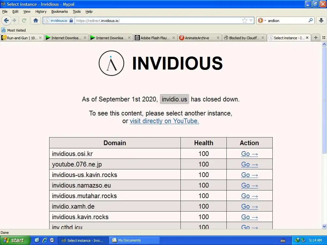Click the forward navigation arrow
The image size is (327, 245).
coord(14,20)
